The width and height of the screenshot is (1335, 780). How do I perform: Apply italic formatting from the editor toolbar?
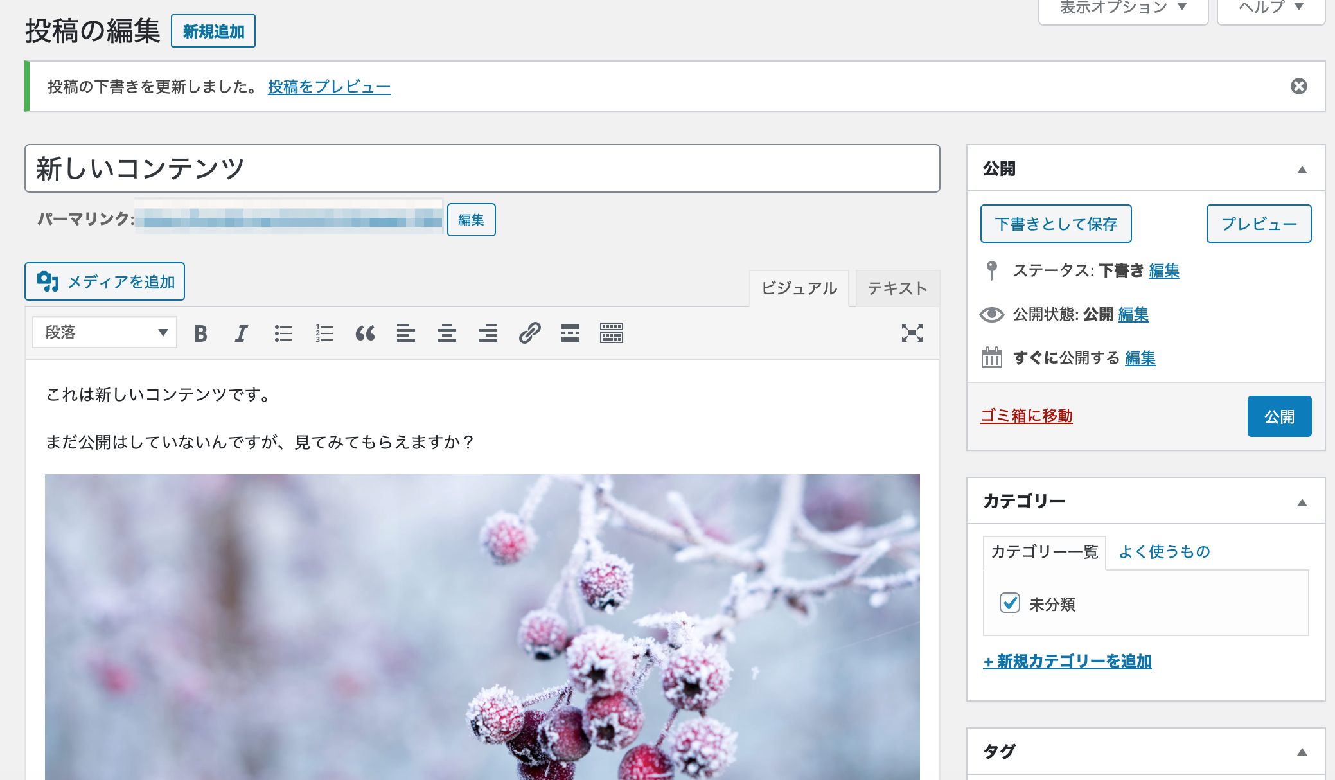pos(242,333)
